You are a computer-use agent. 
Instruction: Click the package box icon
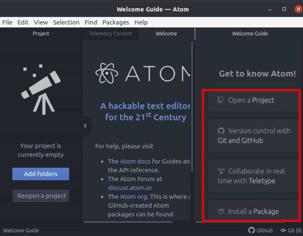tap(221, 211)
